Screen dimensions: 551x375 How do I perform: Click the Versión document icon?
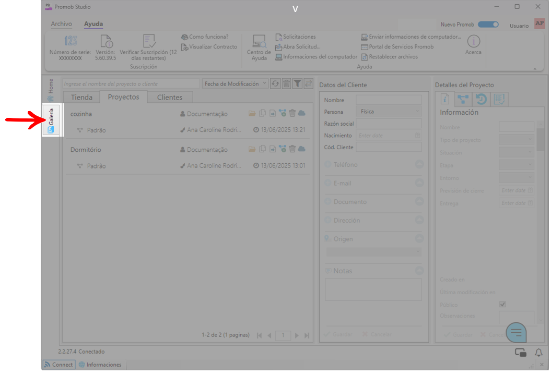click(106, 41)
